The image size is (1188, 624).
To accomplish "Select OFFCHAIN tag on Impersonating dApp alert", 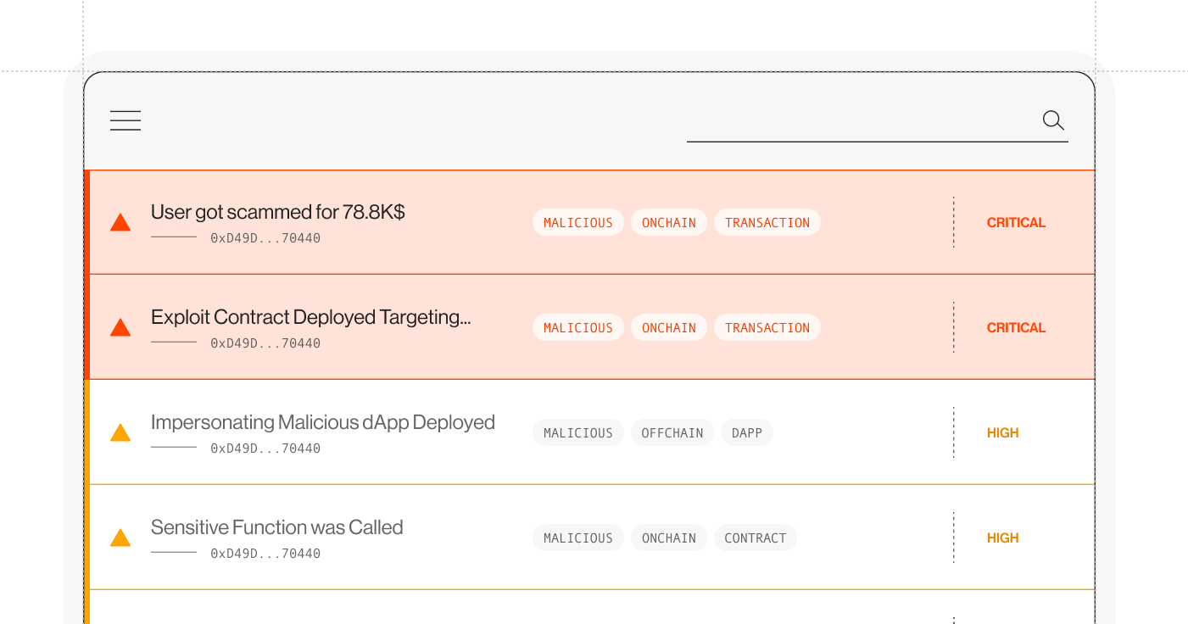I will (x=672, y=433).
